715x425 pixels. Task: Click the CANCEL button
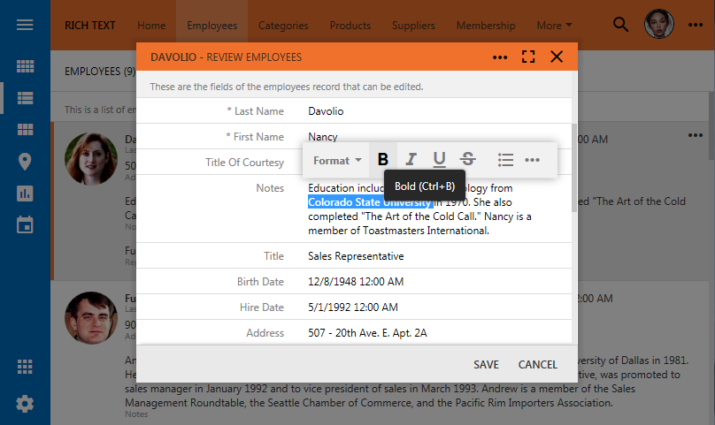tap(537, 364)
